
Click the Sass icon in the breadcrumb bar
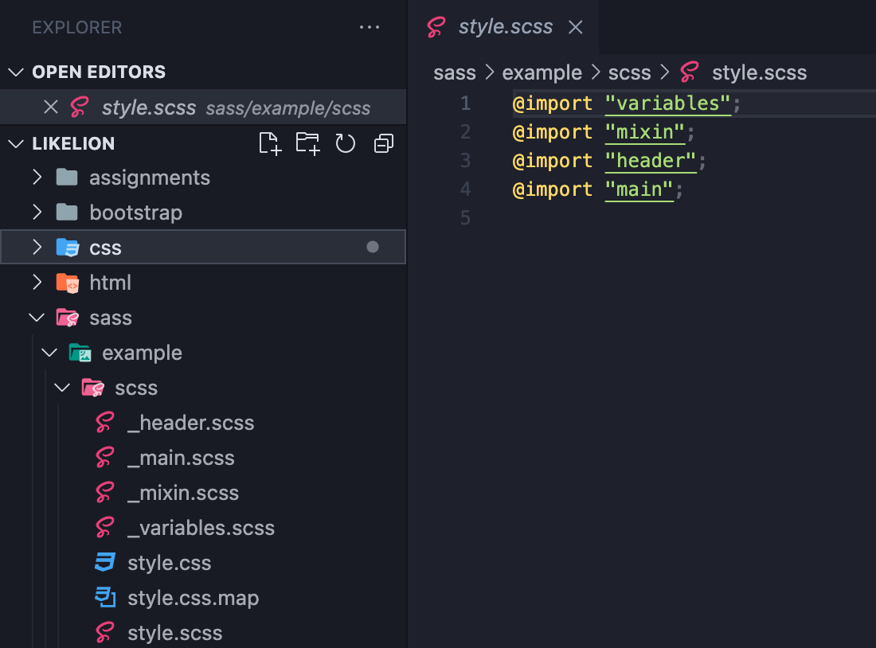[691, 72]
